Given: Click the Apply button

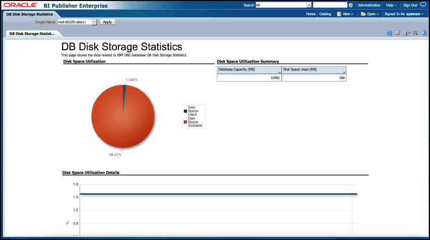Looking at the screenshot, I should point(107,22).
